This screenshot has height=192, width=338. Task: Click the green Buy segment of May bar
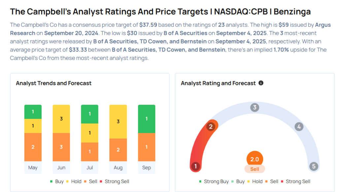click(x=33, y=112)
